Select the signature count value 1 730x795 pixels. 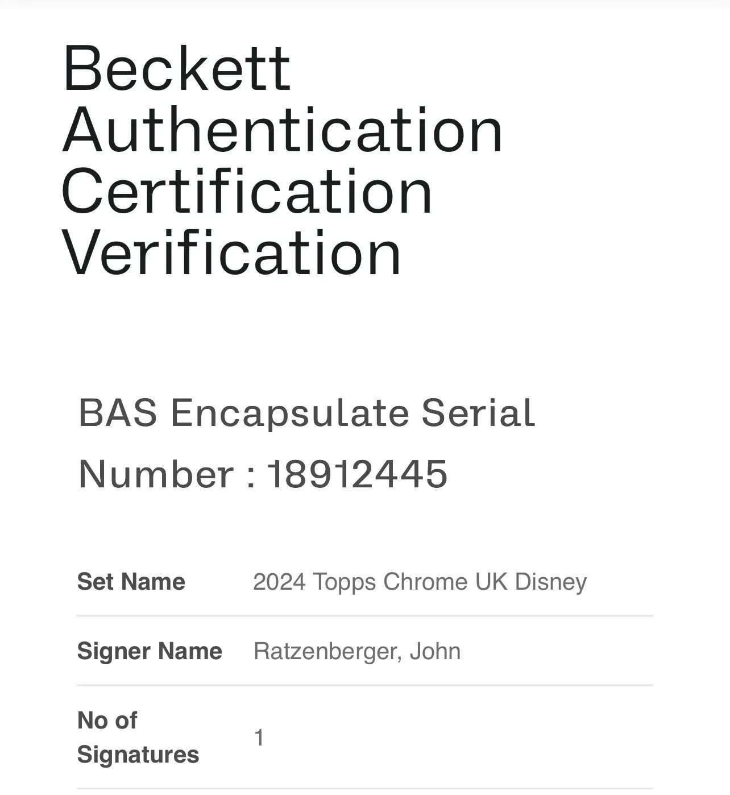(x=259, y=738)
